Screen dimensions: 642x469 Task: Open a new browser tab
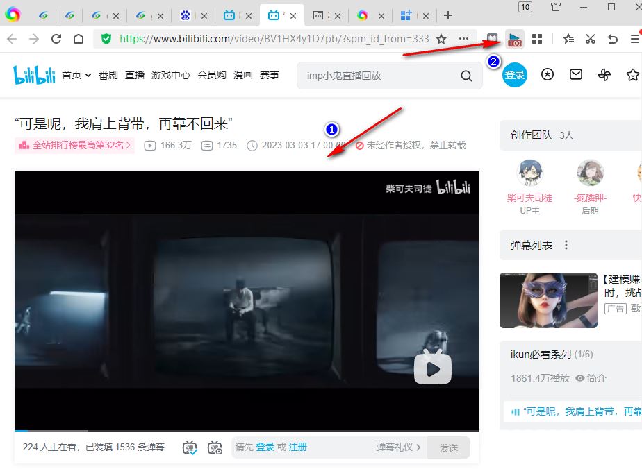click(x=448, y=15)
